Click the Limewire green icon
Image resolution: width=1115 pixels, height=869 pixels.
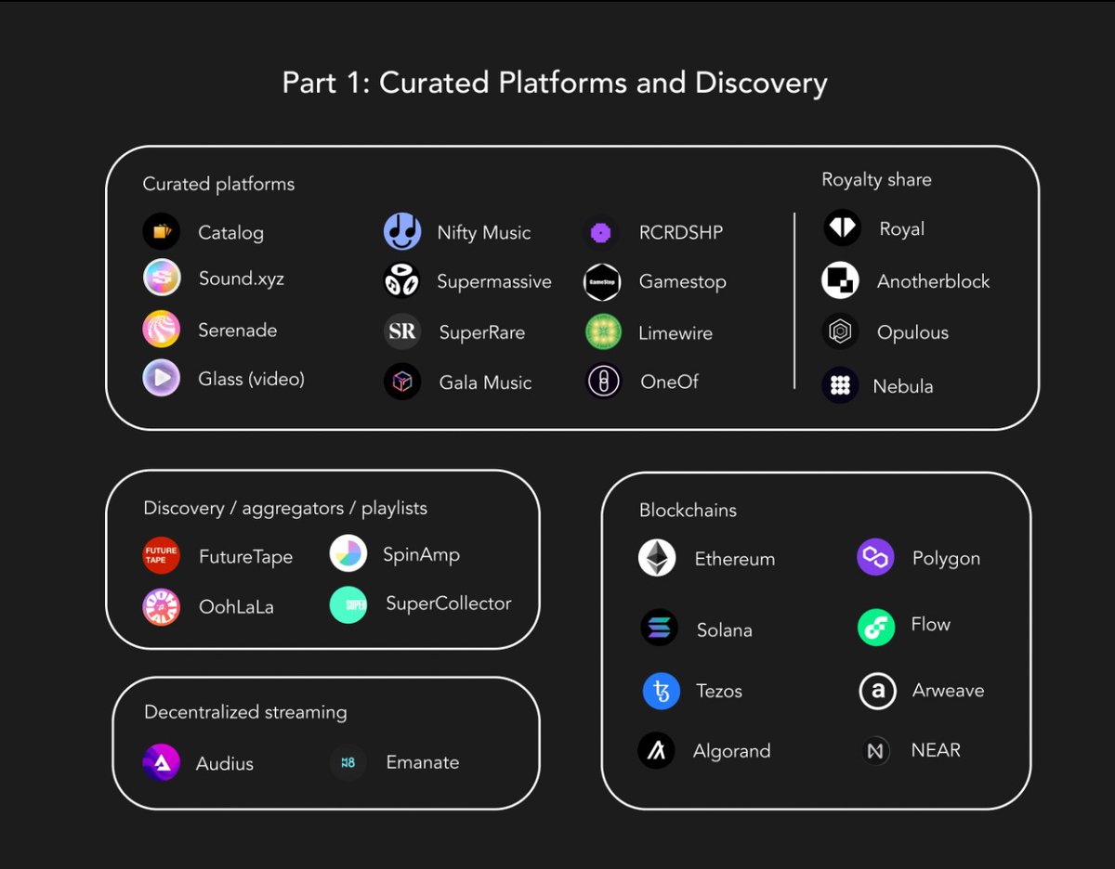[603, 331]
